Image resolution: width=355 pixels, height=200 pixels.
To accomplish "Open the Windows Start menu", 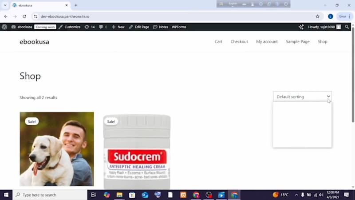I will point(6,195).
